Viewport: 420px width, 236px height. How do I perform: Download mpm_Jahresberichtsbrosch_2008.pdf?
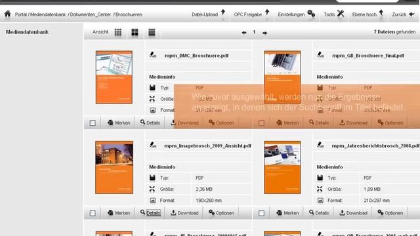tap(353, 213)
